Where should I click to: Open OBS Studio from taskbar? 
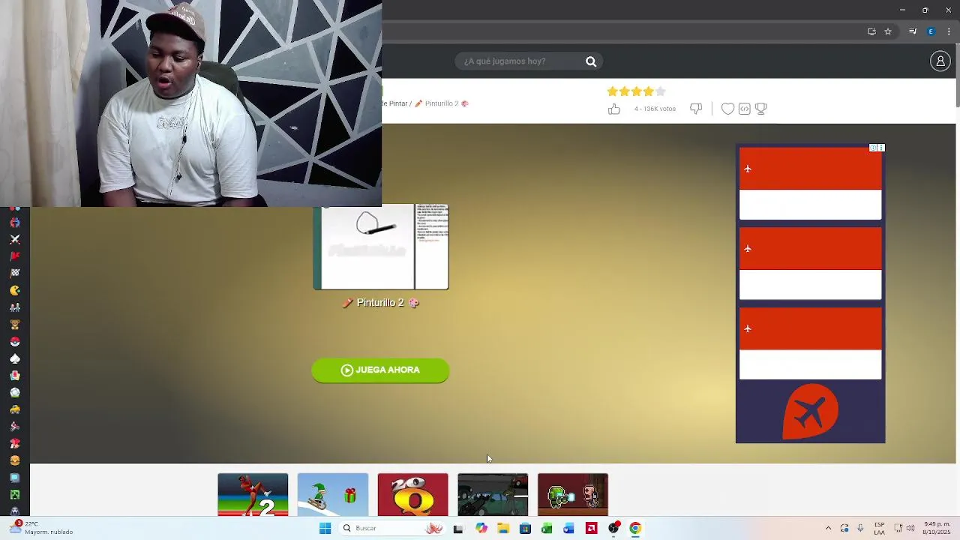click(x=613, y=528)
